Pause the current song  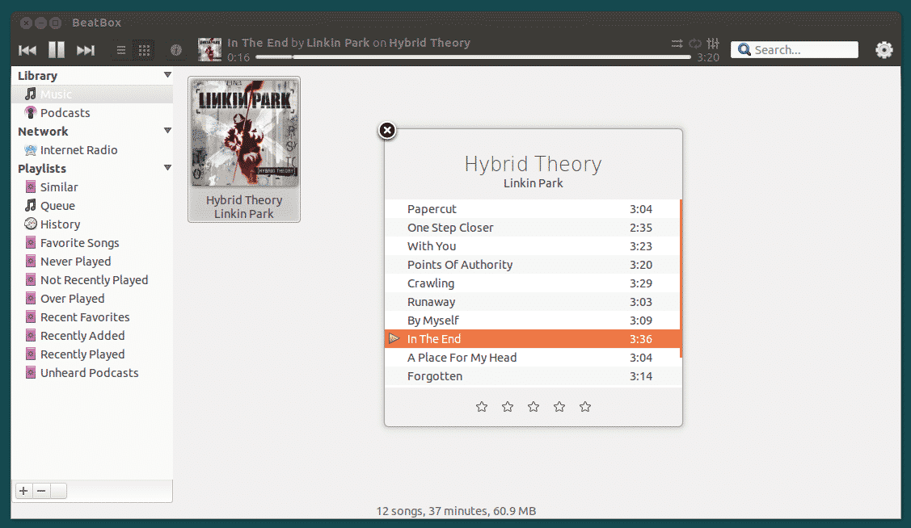point(57,50)
